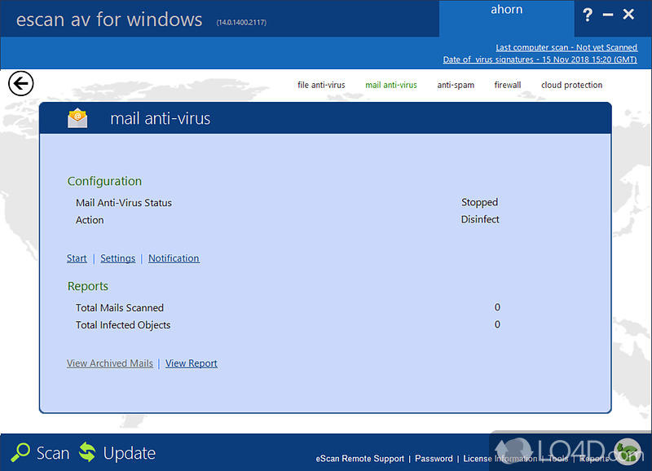Open the Notification link
The width and height of the screenshot is (652, 471).
[x=174, y=258]
